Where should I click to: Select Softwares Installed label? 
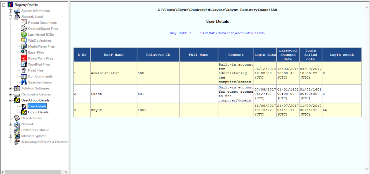pos(35,130)
